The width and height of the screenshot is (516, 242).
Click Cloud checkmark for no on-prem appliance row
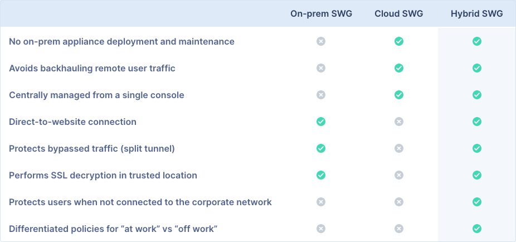(x=399, y=41)
